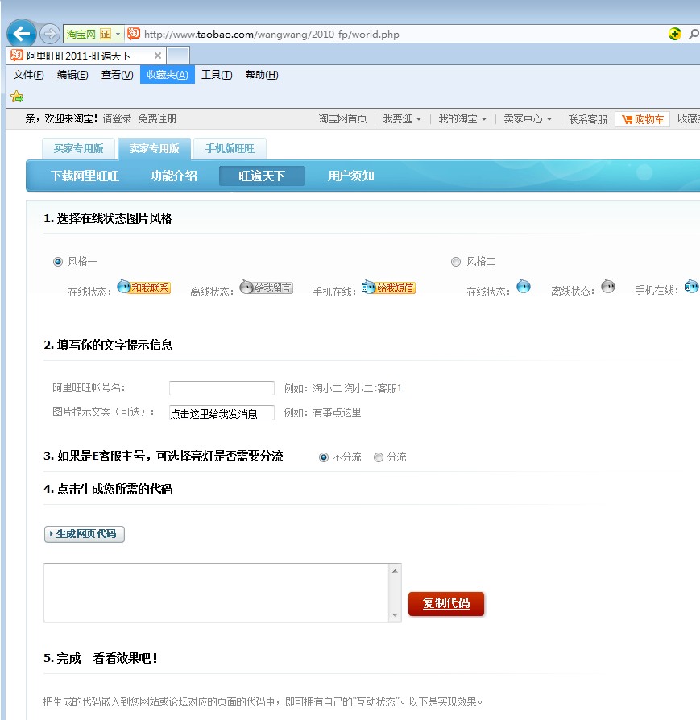Open the 收藏夹(A) menu

168,75
